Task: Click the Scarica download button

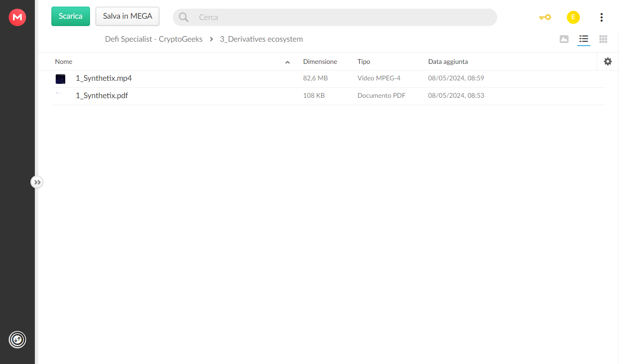Action: click(70, 16)
